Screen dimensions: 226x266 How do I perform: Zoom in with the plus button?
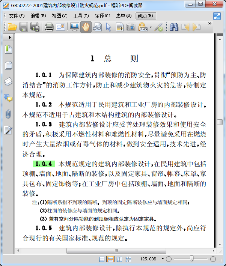click(x=213, y=259)
